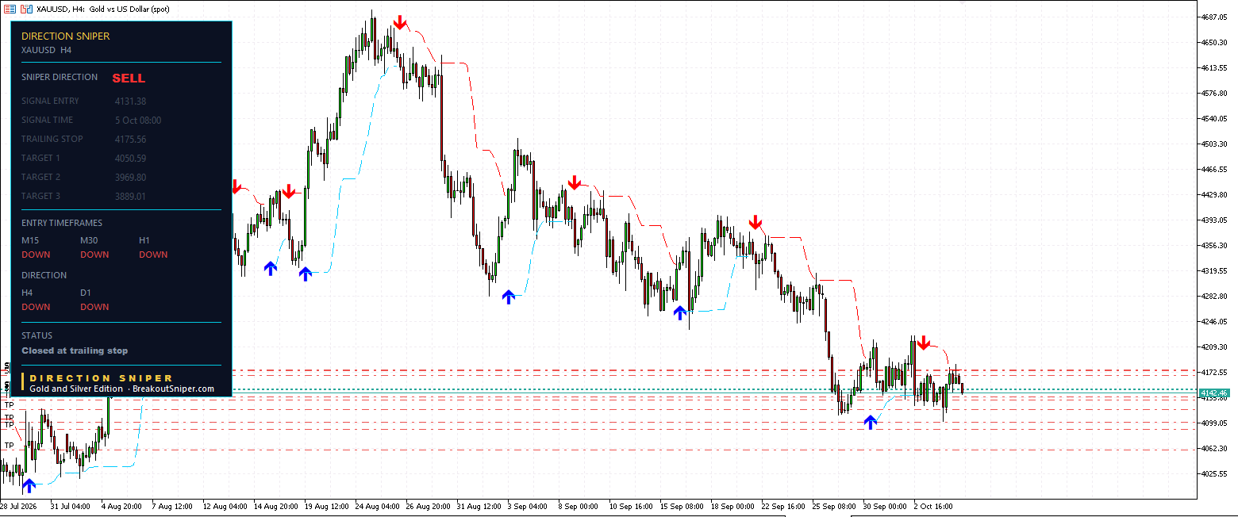
Task: Select the blue buy arrow near July 28
Action: (x=29, y=485)
